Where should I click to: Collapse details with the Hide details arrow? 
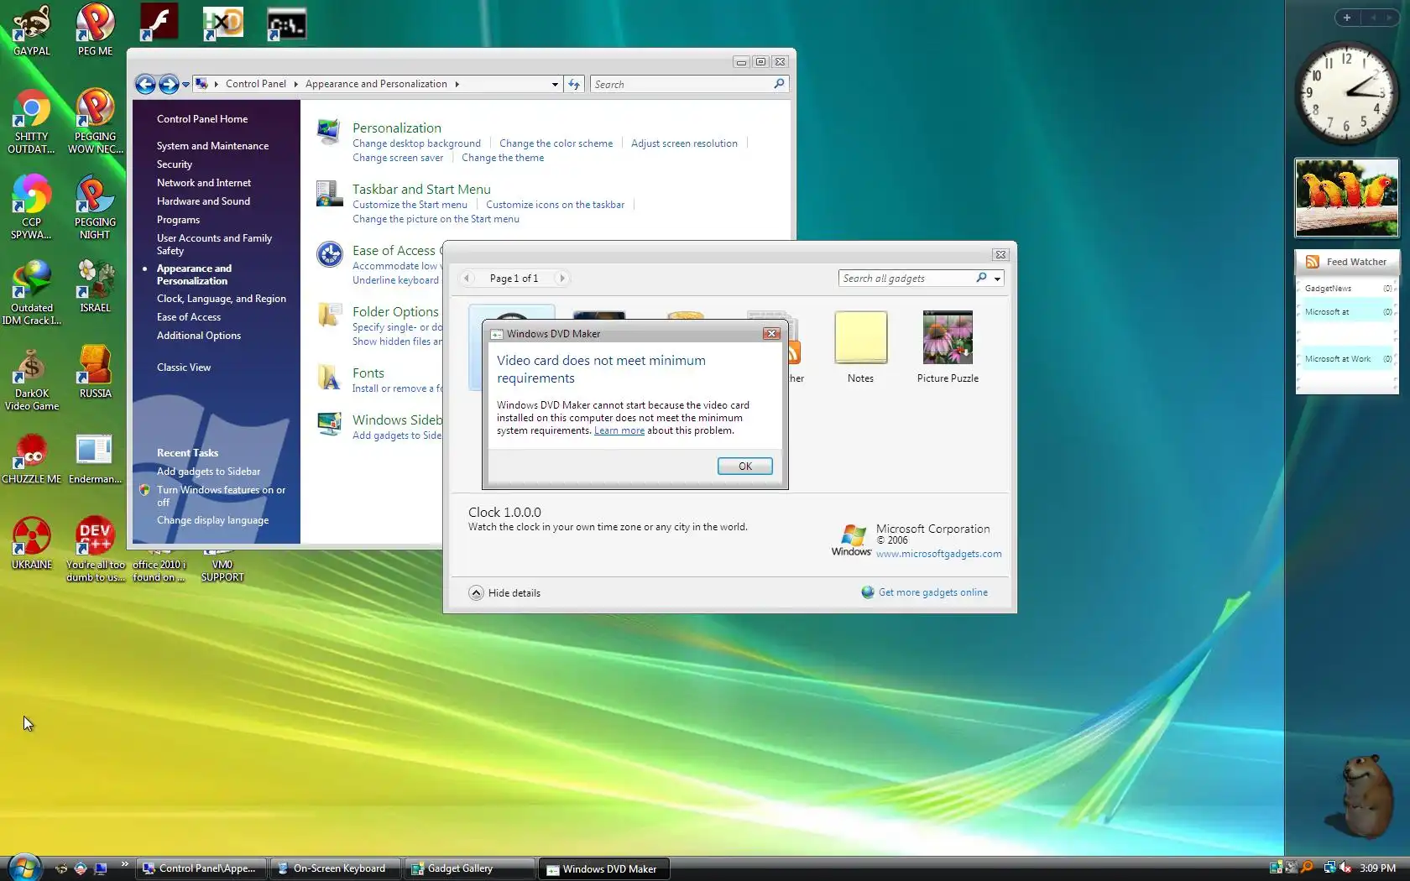click(x=476, y=593)
